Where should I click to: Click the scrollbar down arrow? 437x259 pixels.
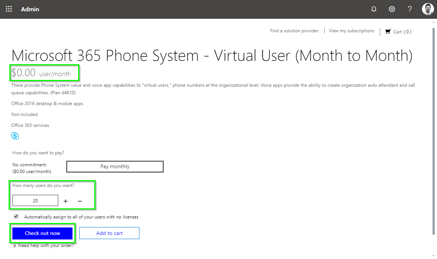pyautogui.click(x=434, y=256)
